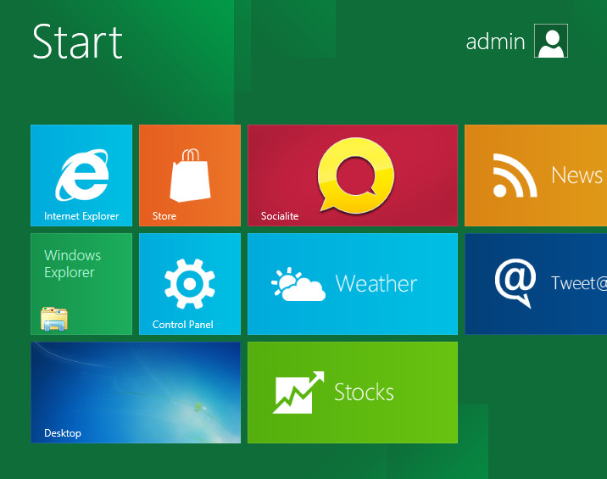Open the Socialite speech bubble tile
The width and height of the screenshot is (607, 479).
tap(353, 175)
